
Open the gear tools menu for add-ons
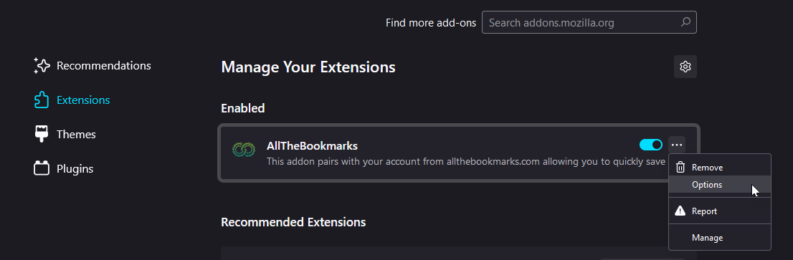point(685,67)
